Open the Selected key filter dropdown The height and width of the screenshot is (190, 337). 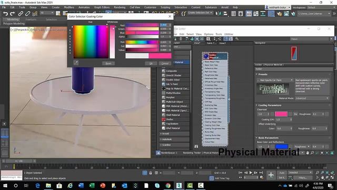(300, 173)
